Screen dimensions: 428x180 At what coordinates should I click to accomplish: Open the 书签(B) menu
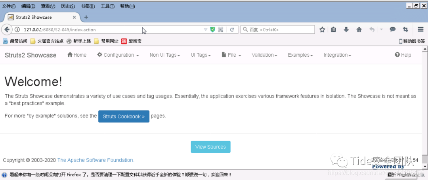88,6
